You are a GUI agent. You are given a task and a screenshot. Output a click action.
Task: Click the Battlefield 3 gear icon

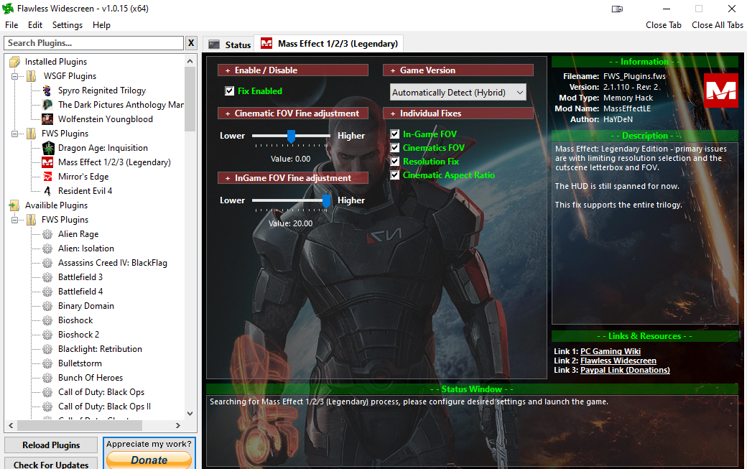(x=47, y=277)
